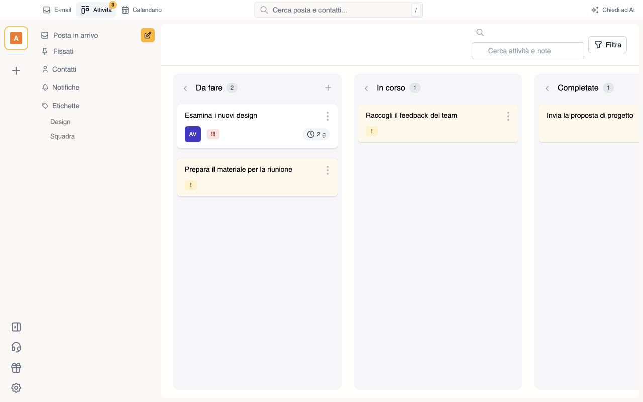Switch to the E-mail tab
The height and width of the screenshot is (402, 643).
pos(57,10)
